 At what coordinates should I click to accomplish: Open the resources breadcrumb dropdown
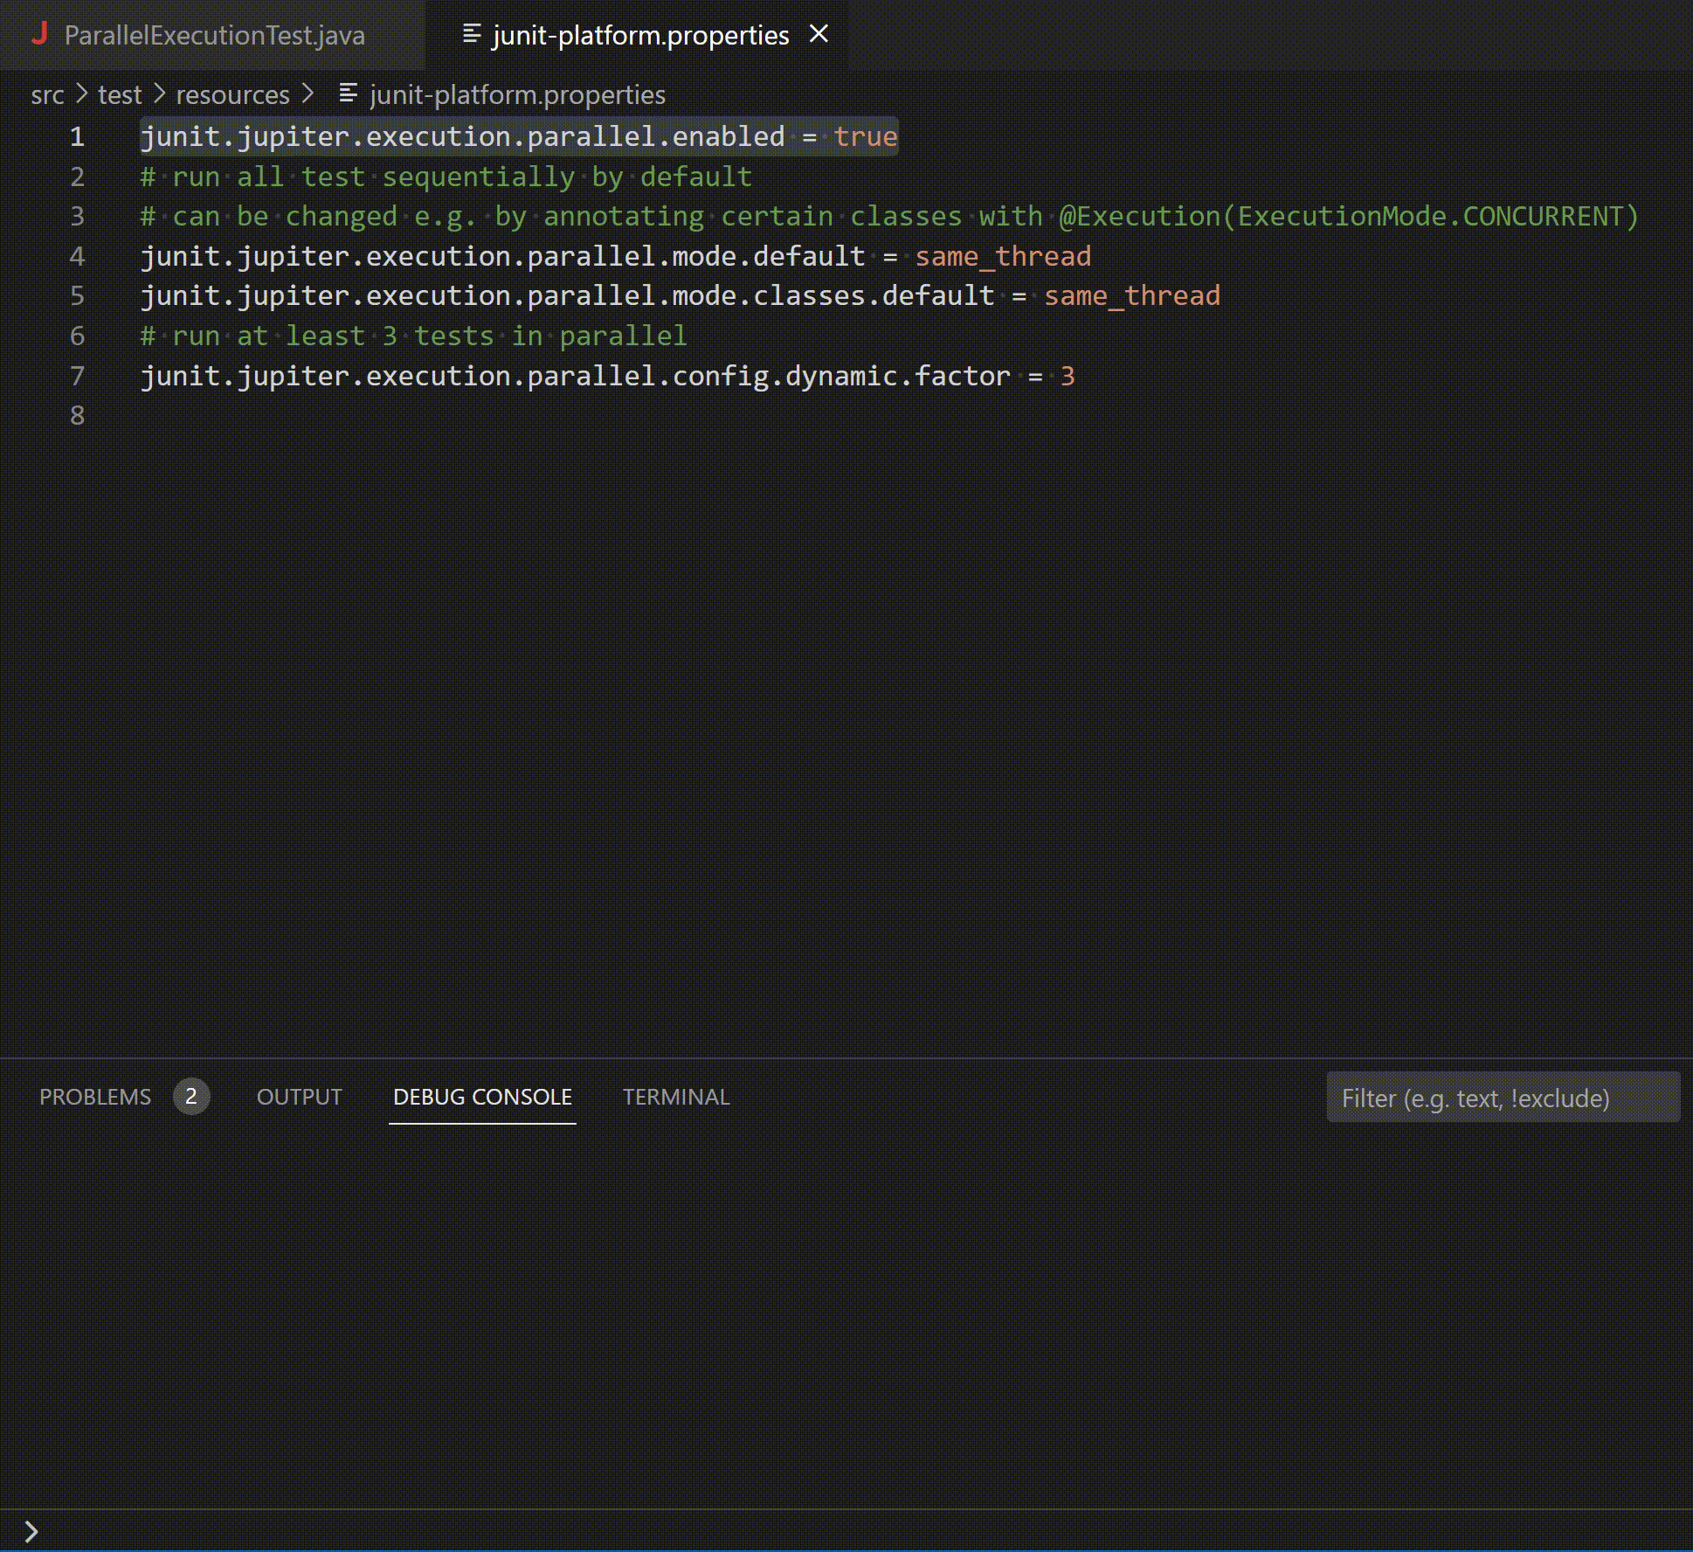coord(233,94)
